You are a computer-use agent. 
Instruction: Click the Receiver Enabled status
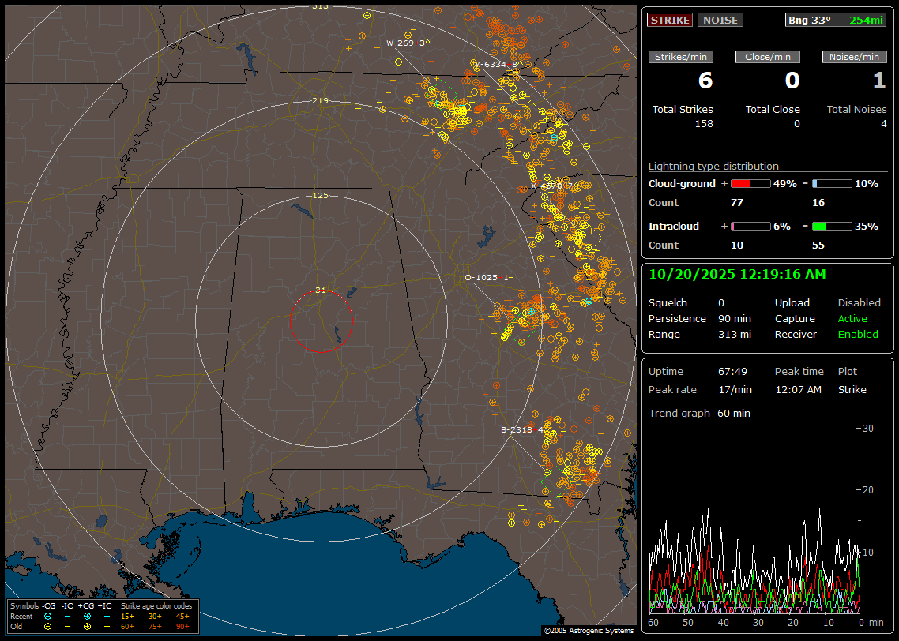pyautogui.click(x=857, y=335)
